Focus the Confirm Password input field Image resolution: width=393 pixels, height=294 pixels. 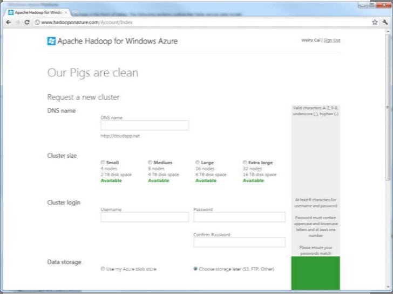pos(239,242)
